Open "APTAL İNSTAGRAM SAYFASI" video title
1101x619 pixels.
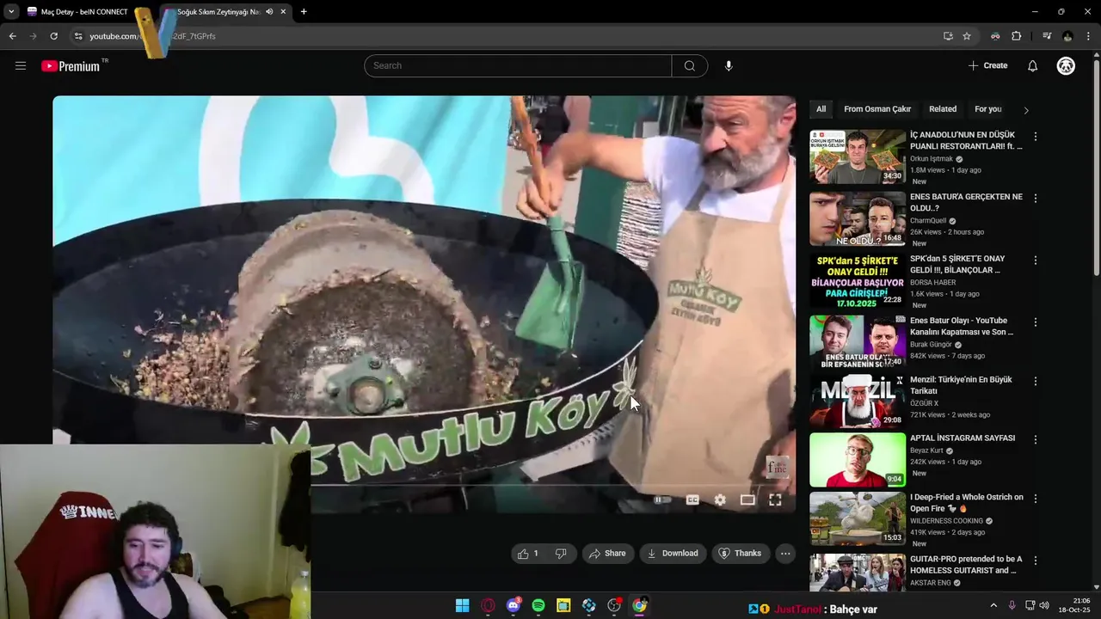[963, 438]
